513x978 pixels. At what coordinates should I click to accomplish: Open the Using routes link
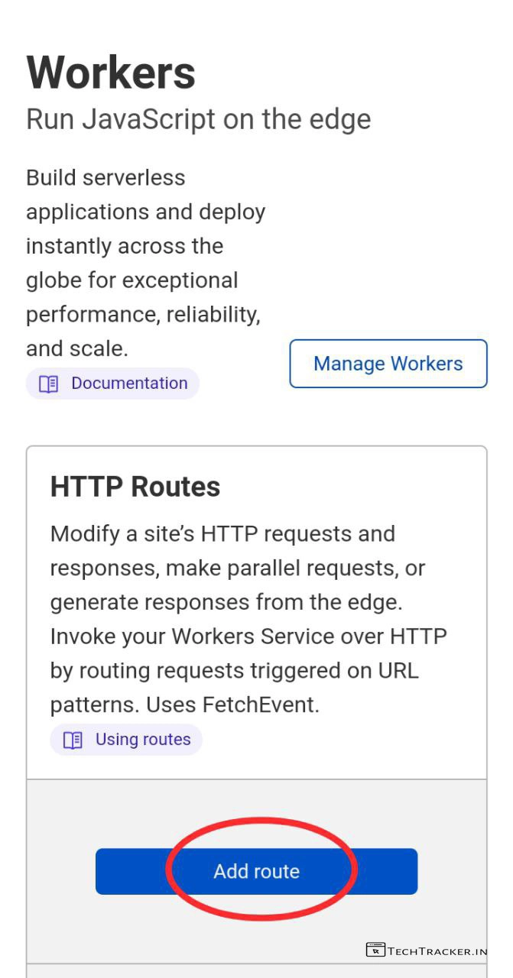142,740
